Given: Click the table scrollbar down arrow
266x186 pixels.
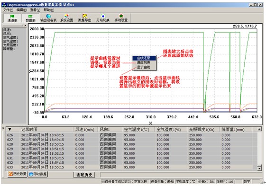Looking at the screenshot, I should pyautogui.click(x=259, y=168).
